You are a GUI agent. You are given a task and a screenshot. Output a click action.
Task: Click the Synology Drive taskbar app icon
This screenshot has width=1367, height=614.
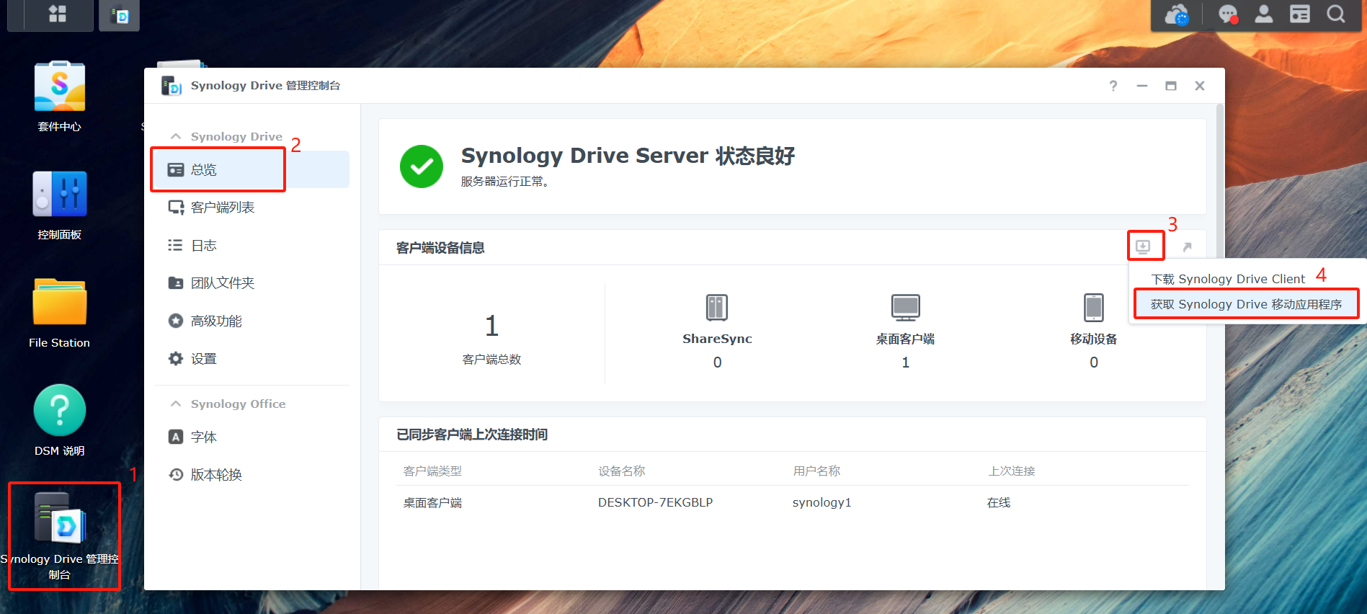[x=120, y=15]
